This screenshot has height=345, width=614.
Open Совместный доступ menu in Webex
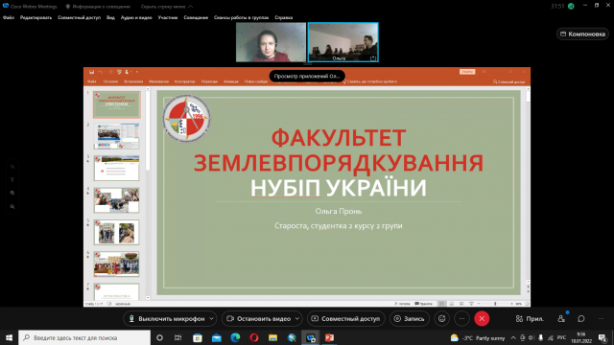point(79,17)
